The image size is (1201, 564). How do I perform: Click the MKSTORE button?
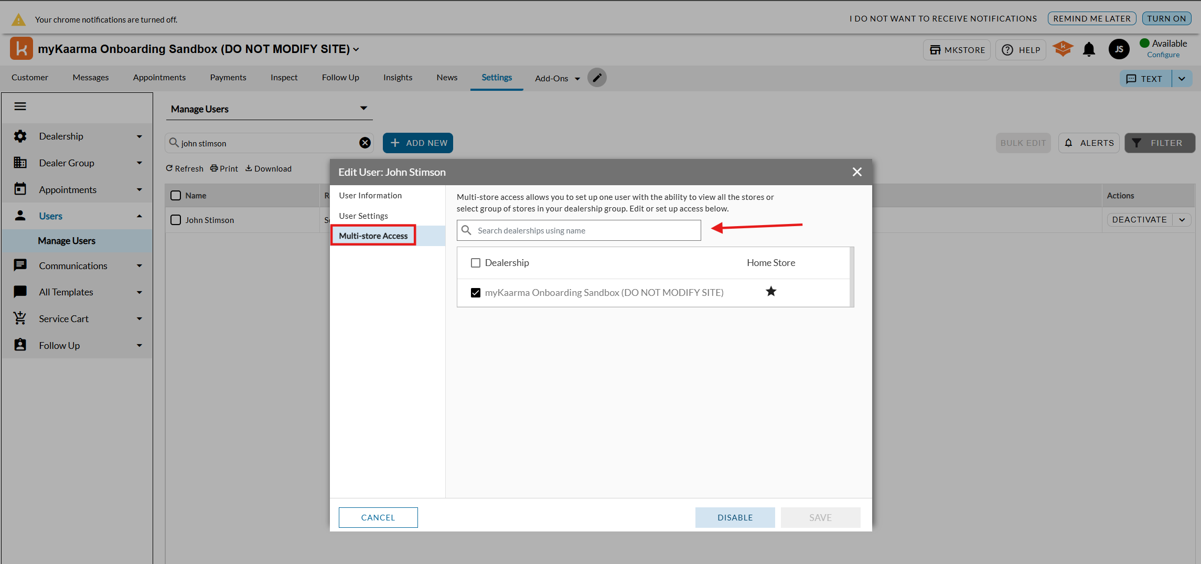(957, 50)
